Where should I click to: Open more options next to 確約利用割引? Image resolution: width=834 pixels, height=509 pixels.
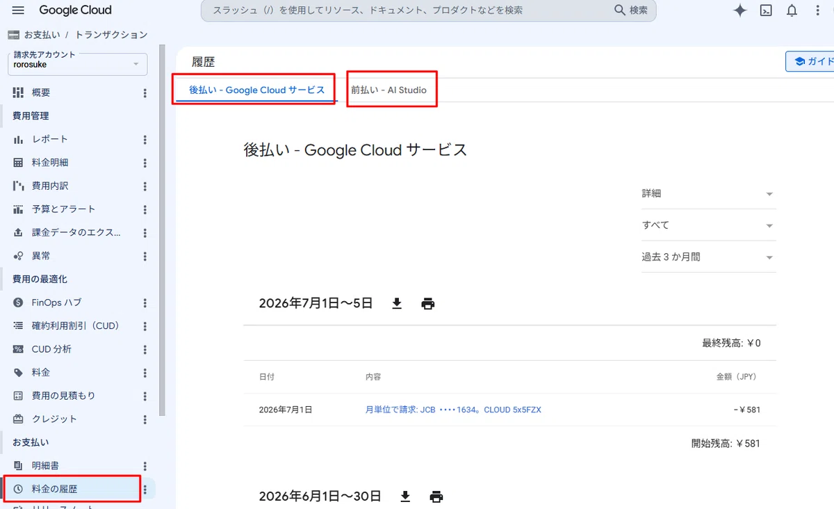145,325
